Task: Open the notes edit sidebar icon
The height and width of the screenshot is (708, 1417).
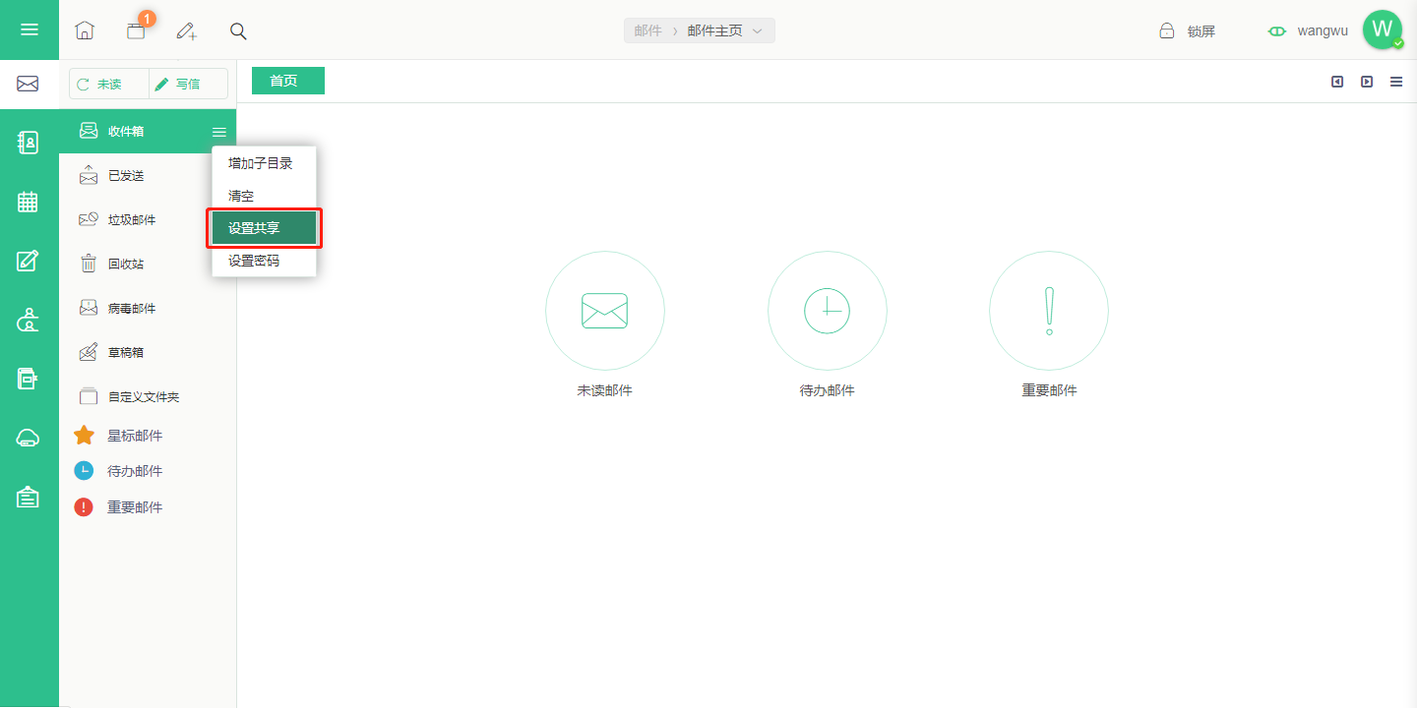Action: [29, 261]
